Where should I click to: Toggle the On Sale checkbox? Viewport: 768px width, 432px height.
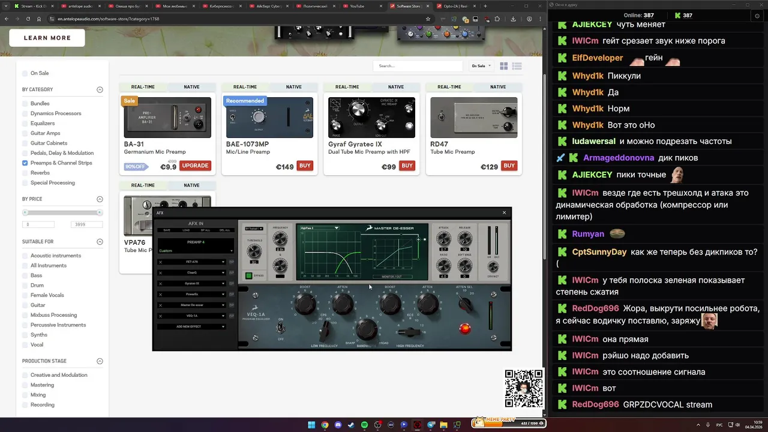25,73
